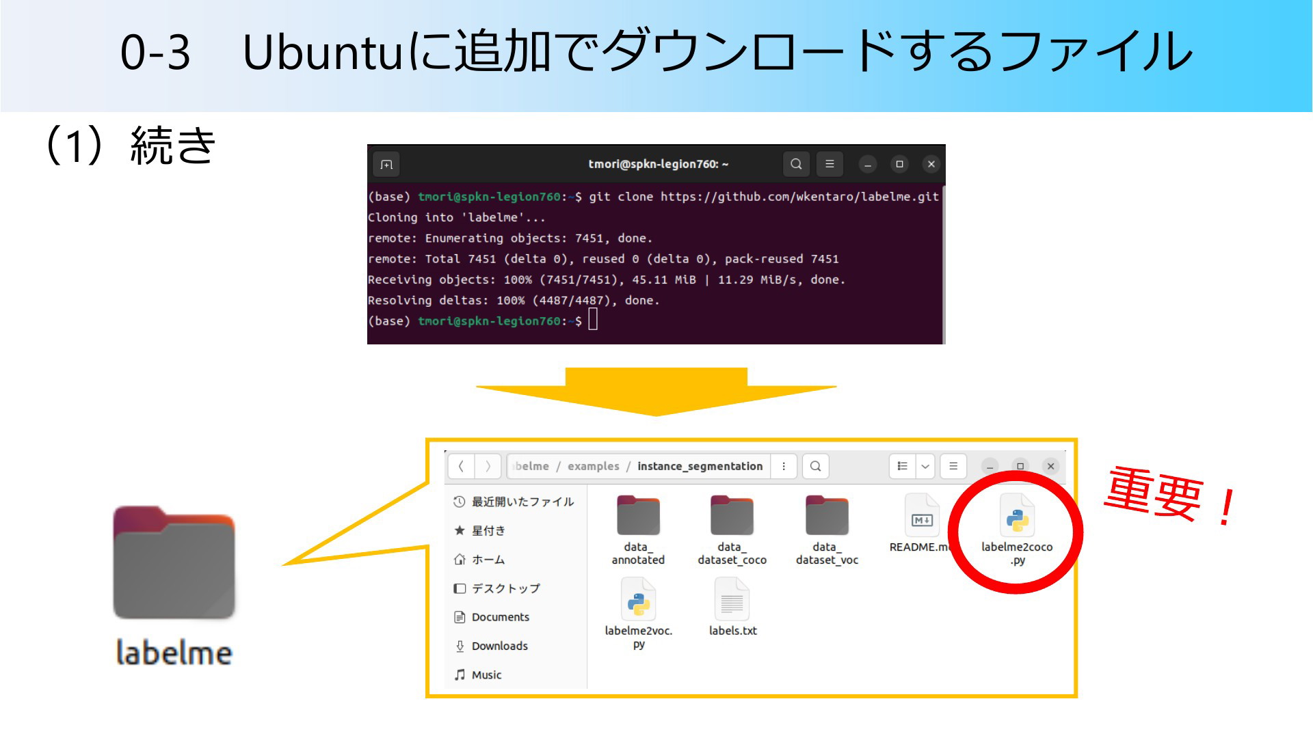
Task: Click 'Resolving deltas: 100%' terminal line
Action: click(x=514, y=301)
